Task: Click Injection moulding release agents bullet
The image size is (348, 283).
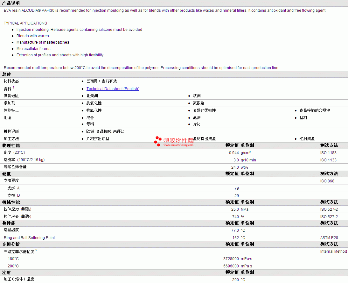Action: click(x=79, y=30)
